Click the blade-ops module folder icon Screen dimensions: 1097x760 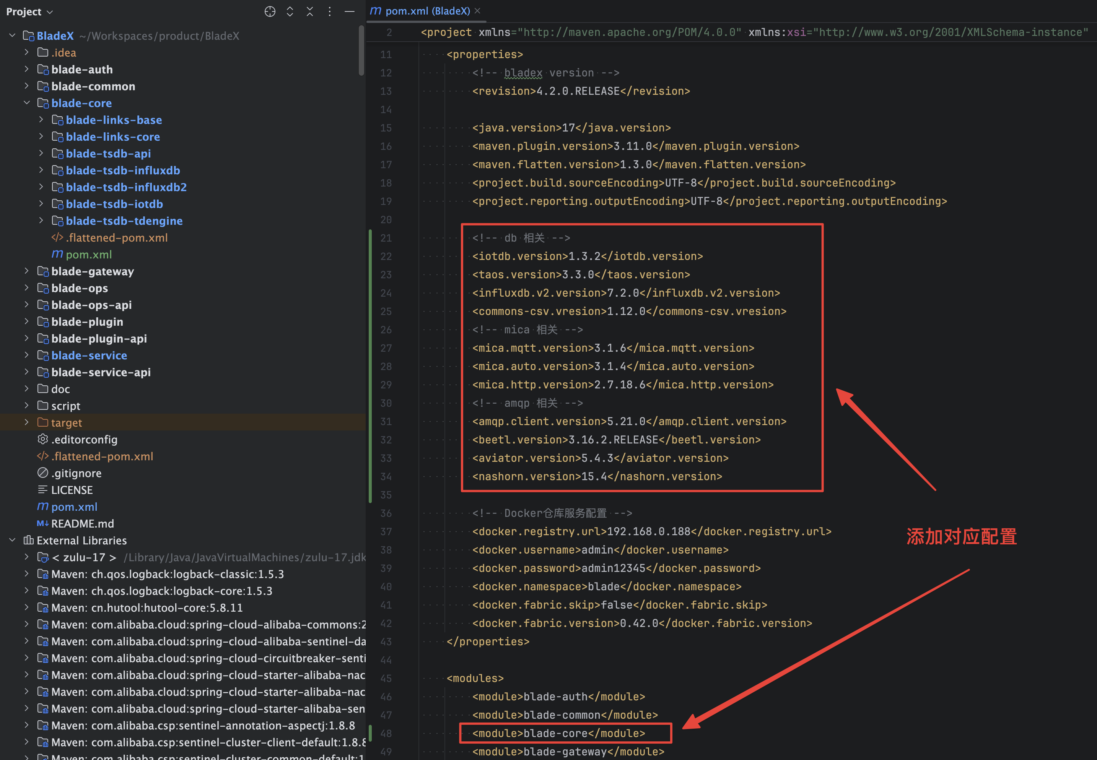43,288
